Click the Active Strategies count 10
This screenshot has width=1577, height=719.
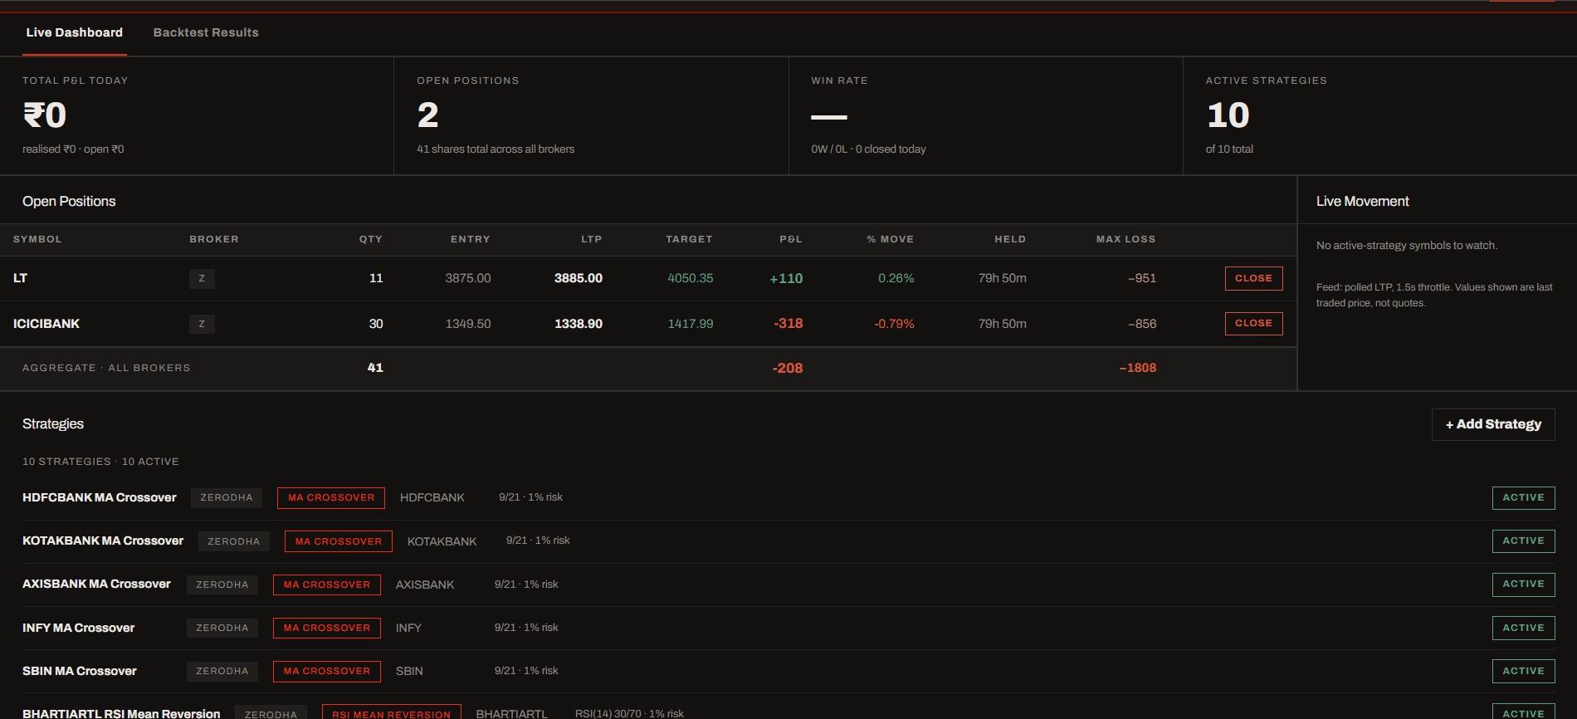click(x=1228, y=115)
